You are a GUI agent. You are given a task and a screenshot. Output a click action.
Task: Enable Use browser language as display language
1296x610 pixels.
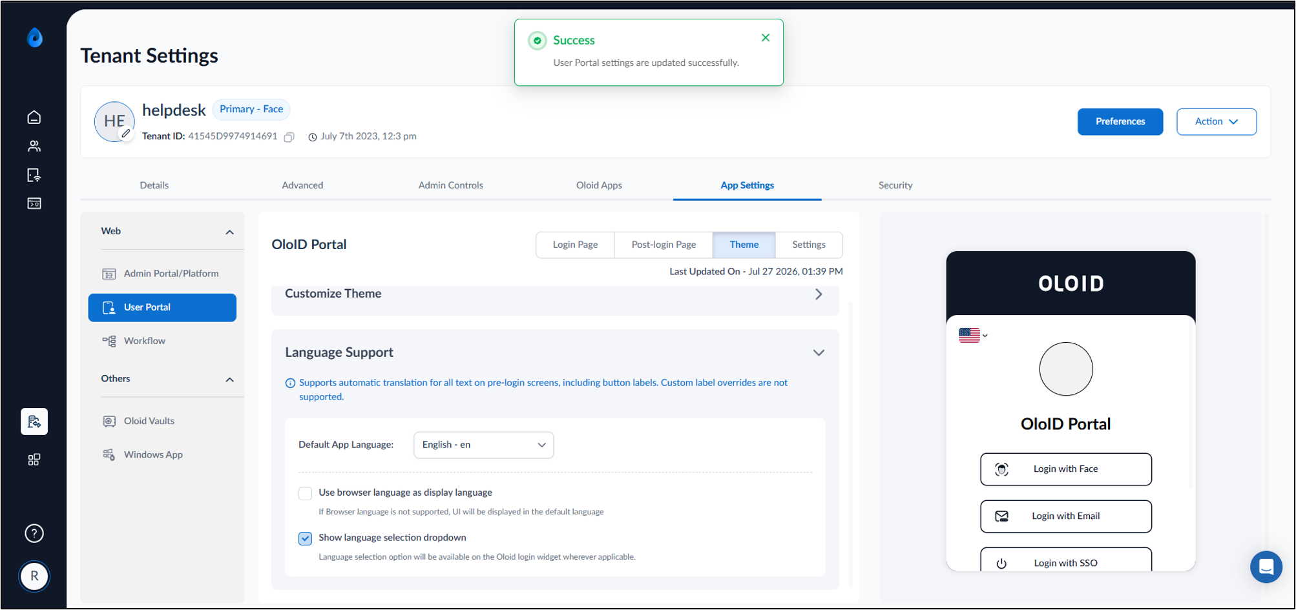[306, 493]
